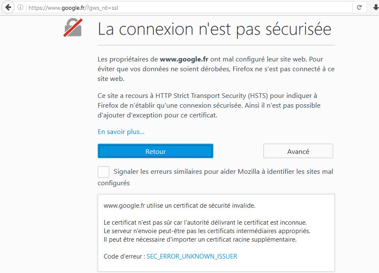Open the site identity info icon
The height and width of the screenshot is (273, 379).
(20, 8)
